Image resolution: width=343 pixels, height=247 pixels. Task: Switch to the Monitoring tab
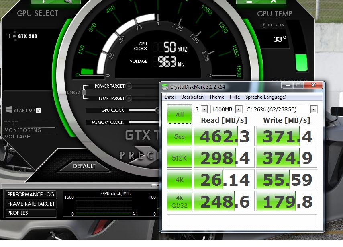click(23, 130)
